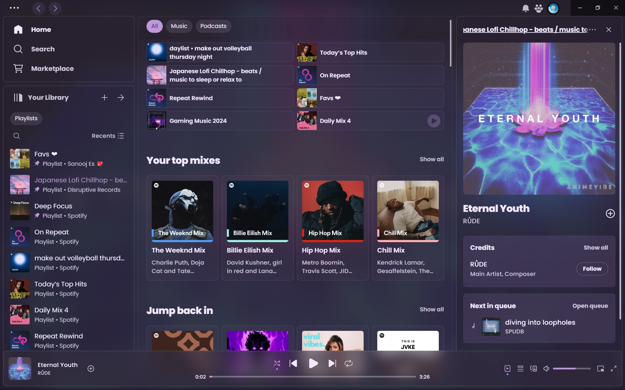625x390 pixels.
Task: Open friend activity paw icon
Action: [x=539, y=8]
